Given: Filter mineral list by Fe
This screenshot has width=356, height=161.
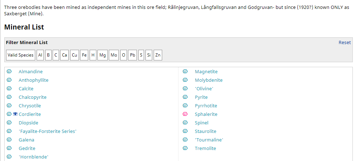Looking at the screenshot, I should [x=84, y=55].
